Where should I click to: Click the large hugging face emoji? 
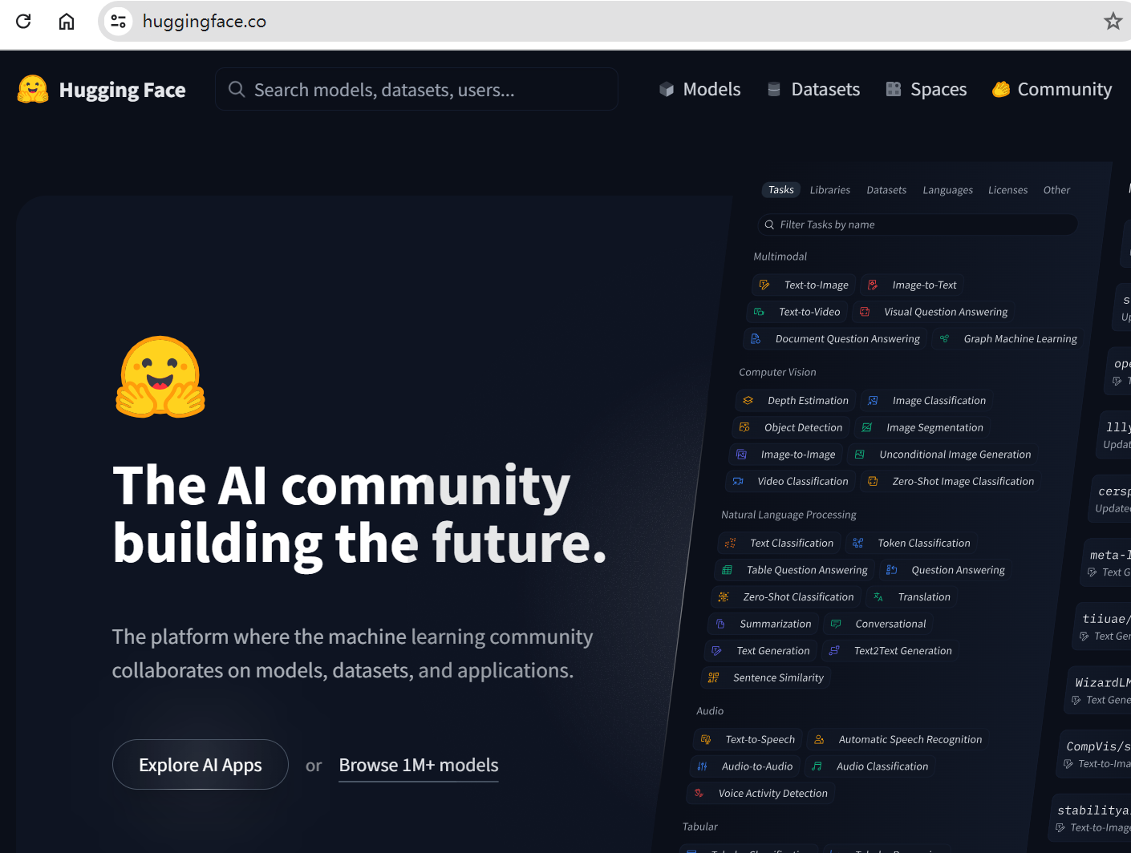160,377
